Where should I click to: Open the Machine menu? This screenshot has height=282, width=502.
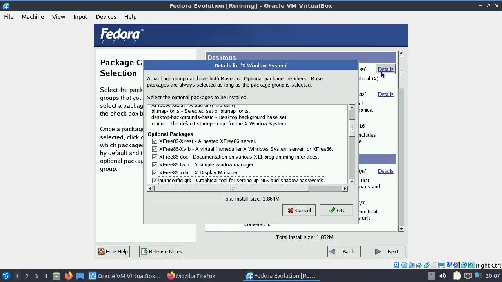(33, 17)
